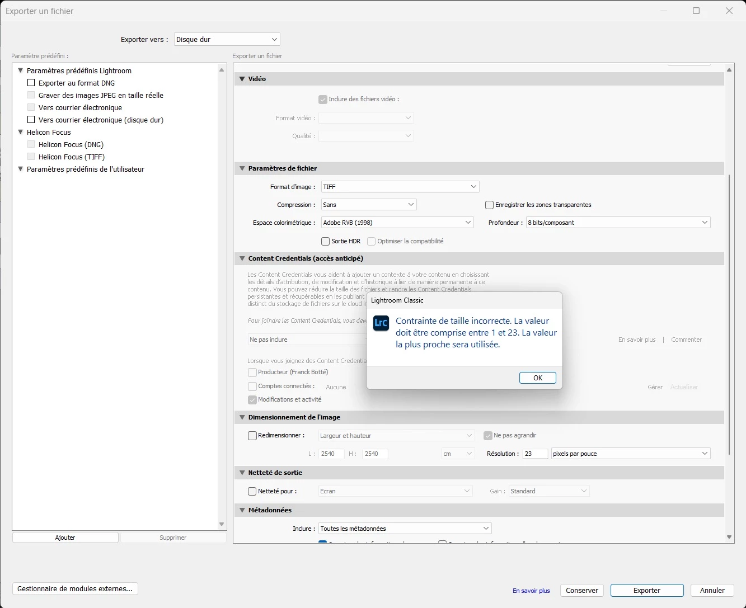Viewport: 746px width, 608px height.
Task: Enable the Sortie HDR checkbox
Action: (325, 241)
